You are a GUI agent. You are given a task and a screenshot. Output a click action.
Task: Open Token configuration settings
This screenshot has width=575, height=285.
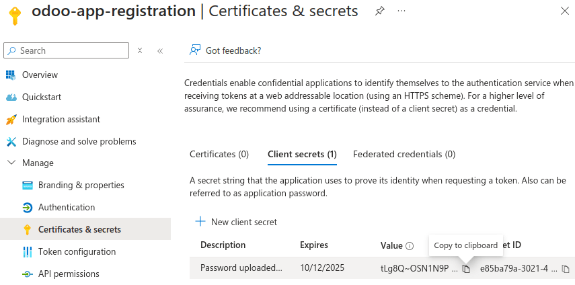coord(77,251)
